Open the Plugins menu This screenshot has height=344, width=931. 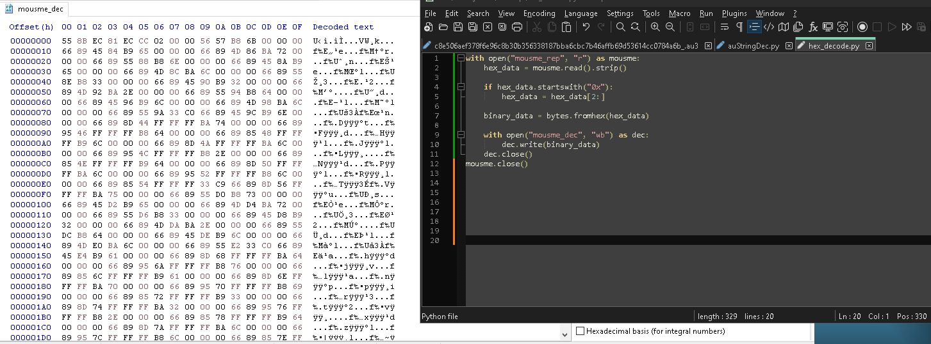[734, 13]
